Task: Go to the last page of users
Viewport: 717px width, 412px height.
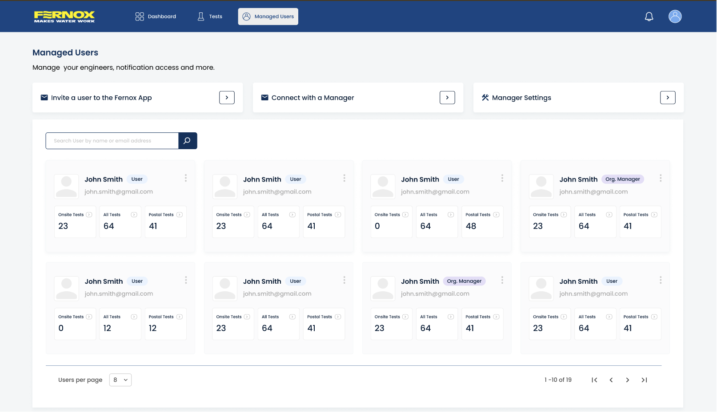Action: pos(644,380)
